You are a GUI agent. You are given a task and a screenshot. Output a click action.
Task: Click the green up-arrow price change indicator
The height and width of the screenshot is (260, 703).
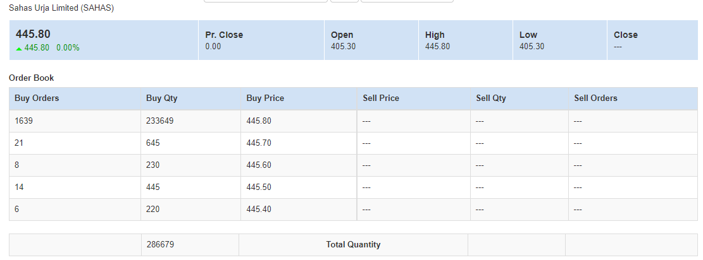(19, 48)
